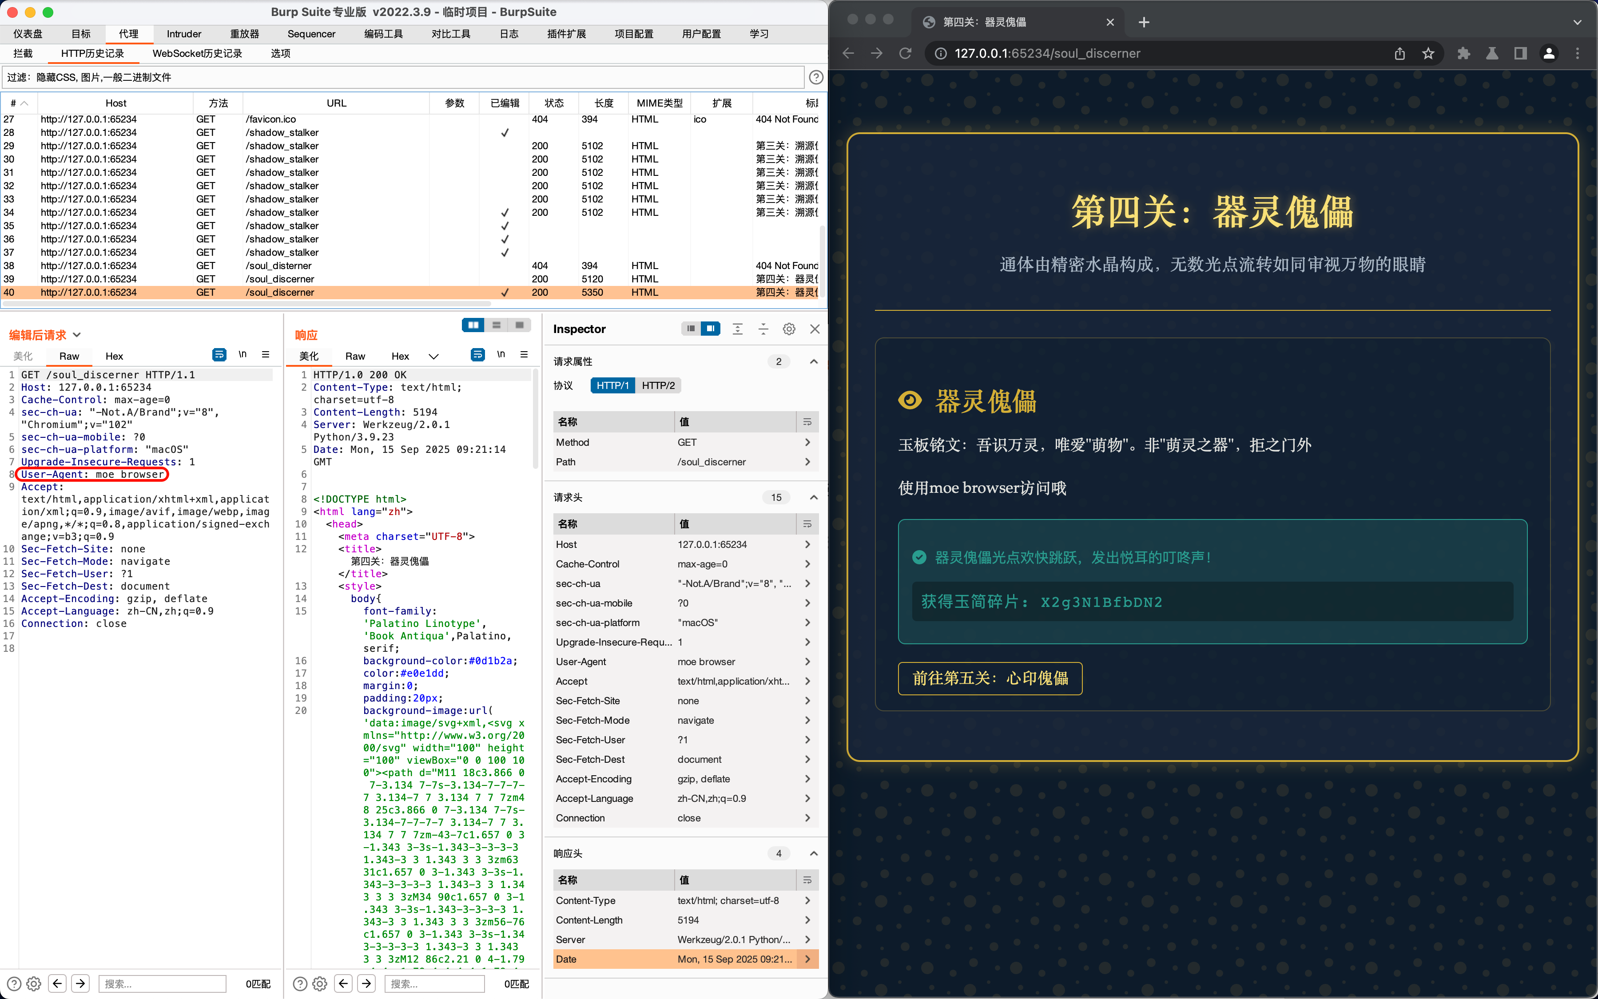Screen dimensions: 1598x999
Task: Reload the soul_discerner page
Action: point(905,54)
